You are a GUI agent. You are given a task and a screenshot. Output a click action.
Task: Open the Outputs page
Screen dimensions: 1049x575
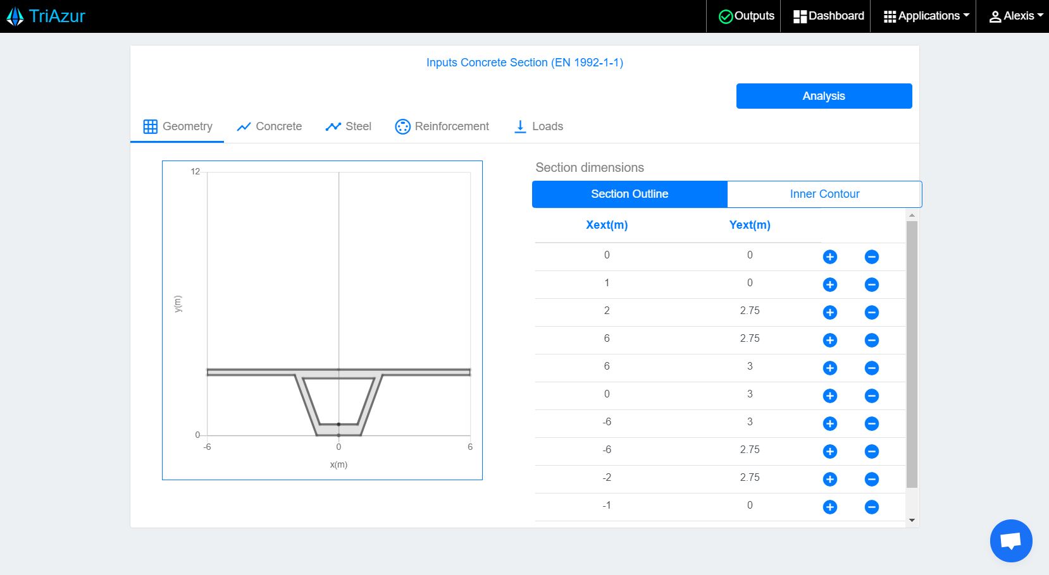747,16
